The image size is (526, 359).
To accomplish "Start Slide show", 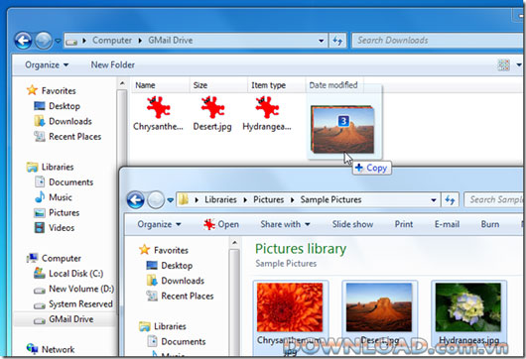I will pos(352,224).
